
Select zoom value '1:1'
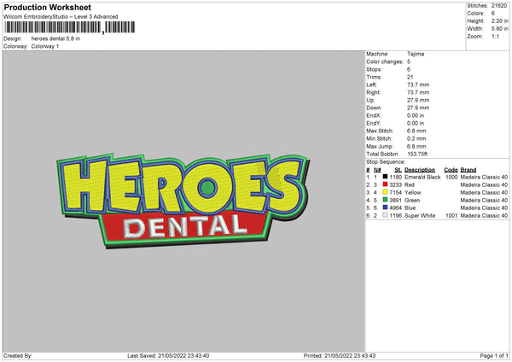click(495, 36)
